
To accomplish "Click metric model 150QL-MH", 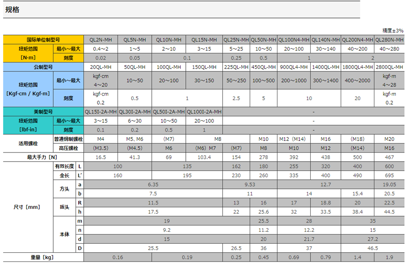I will [x=204, y=67].
